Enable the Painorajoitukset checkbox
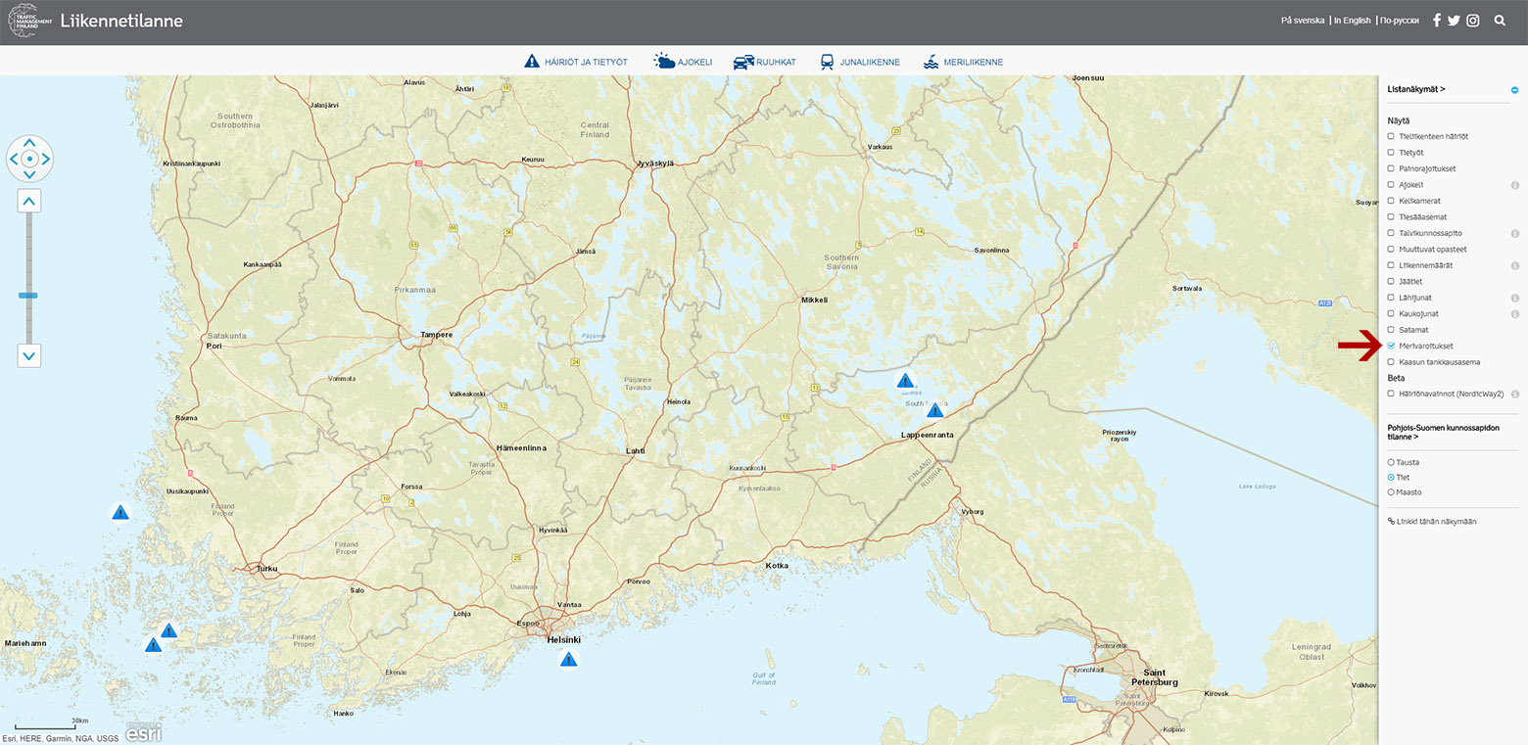Viewport: 1528px width, 745px height. [1391, 168]
